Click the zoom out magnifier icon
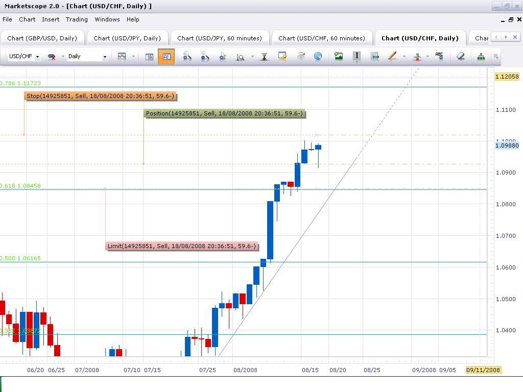 point(205,56)
